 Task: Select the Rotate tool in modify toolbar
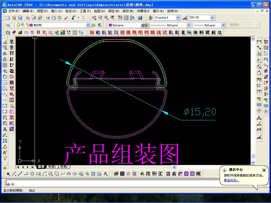point(5,77)
